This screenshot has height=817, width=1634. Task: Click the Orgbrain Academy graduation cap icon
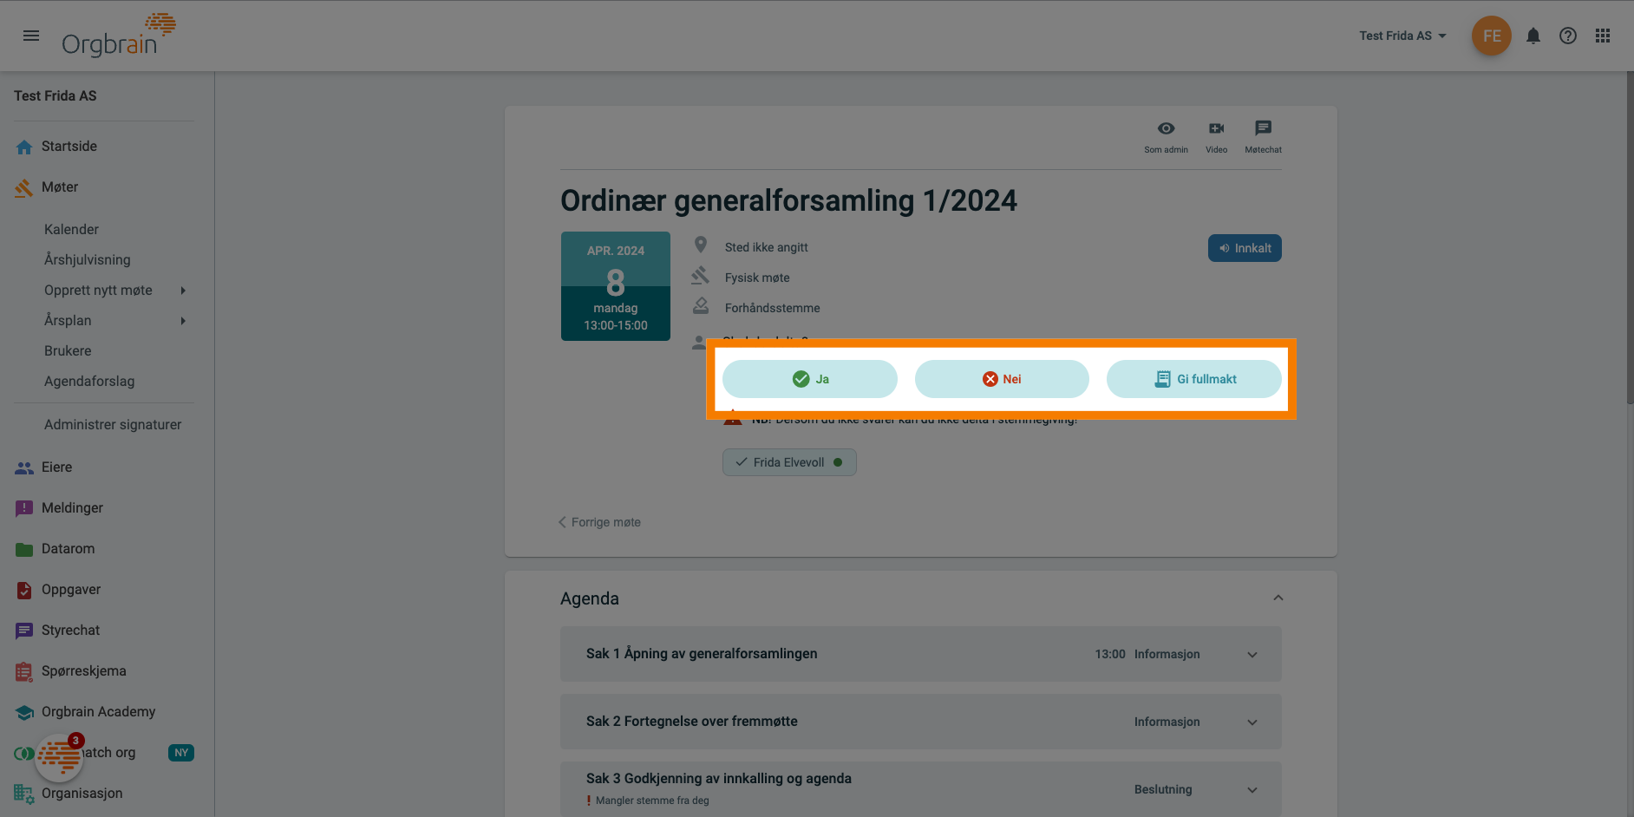(24, 712)
